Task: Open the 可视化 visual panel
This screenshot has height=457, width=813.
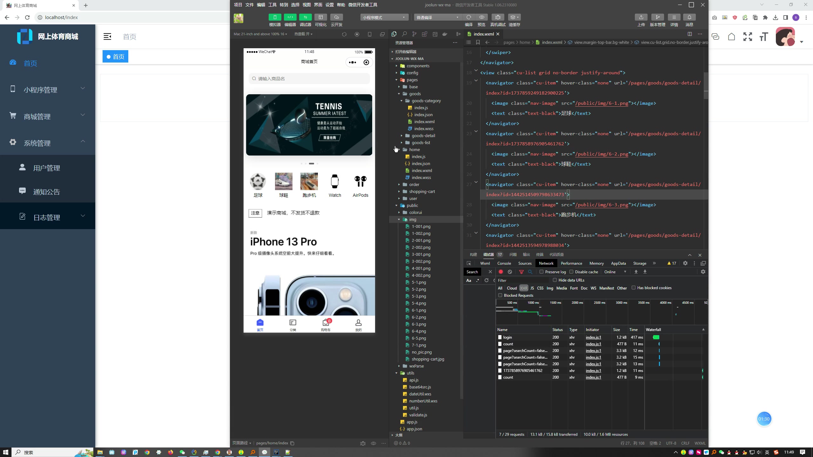Action: point(320,17)
